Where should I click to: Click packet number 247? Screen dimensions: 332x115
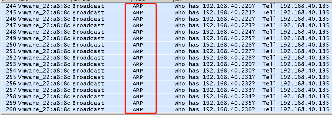11,25
